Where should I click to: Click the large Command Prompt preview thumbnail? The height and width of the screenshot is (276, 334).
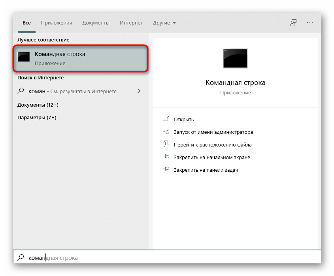click(x=235, y=58)
